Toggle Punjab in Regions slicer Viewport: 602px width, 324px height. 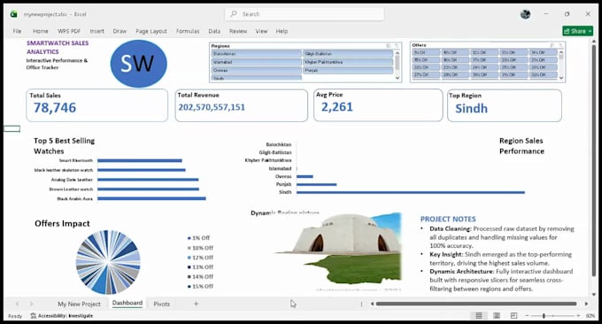348,70
